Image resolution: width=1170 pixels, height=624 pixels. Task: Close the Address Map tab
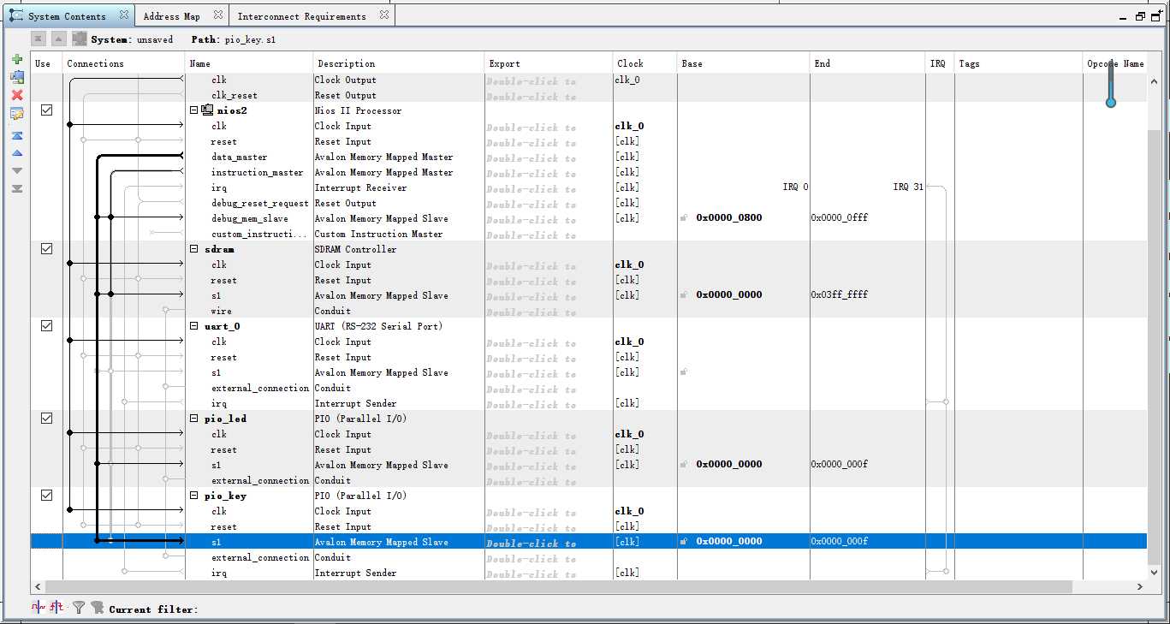217,15
